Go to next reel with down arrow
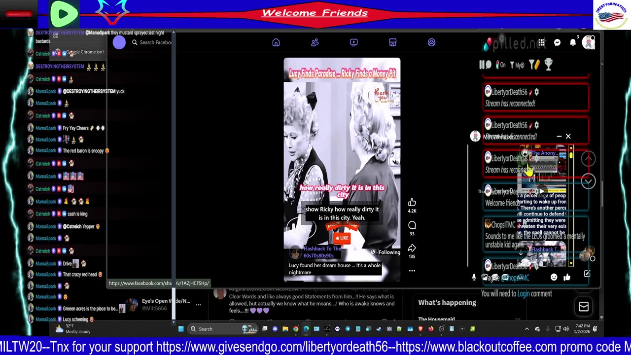The height and width of the screenshot is (355, 631). click(x=588, y=181)
